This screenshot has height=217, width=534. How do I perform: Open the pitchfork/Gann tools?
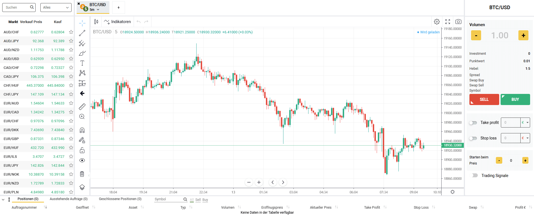point(82,43)
